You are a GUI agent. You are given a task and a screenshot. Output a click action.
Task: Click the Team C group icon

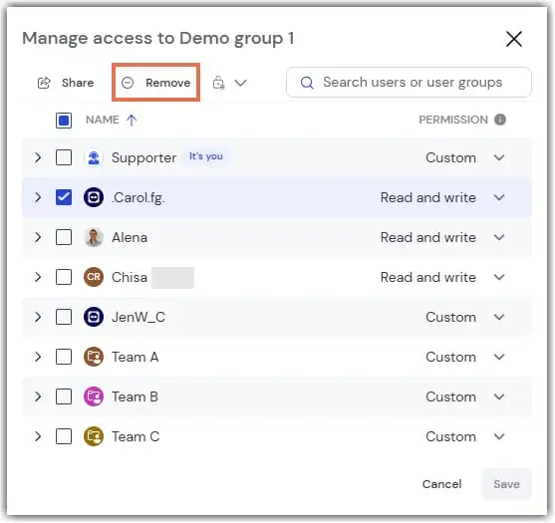(x=94, y=436)
